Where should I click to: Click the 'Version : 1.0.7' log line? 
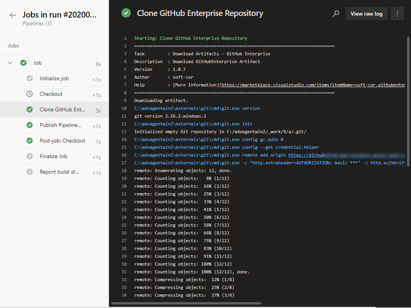(160, 69)
